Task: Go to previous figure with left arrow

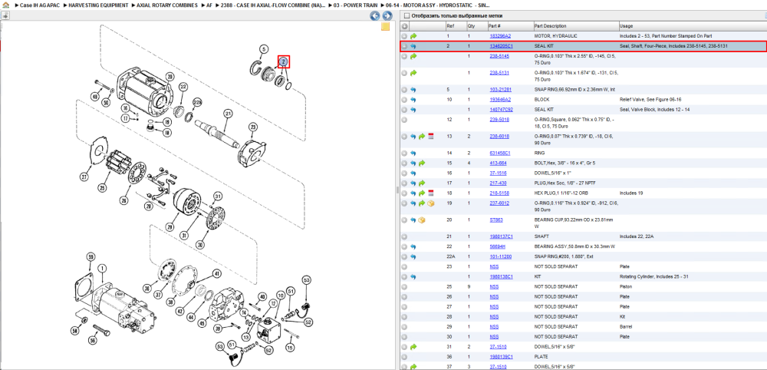Action: (x=375, y=15)
